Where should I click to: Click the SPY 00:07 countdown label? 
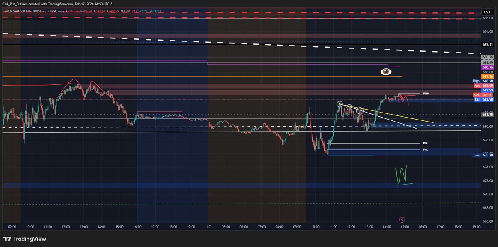(x=483, y=95)
